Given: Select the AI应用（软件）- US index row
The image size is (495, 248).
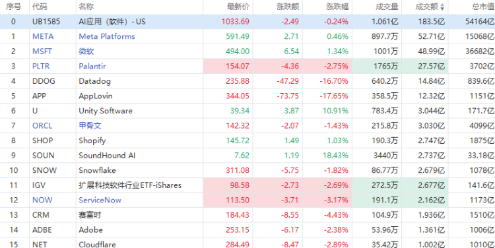Looking at the screenshot, I should click(247, 22).
